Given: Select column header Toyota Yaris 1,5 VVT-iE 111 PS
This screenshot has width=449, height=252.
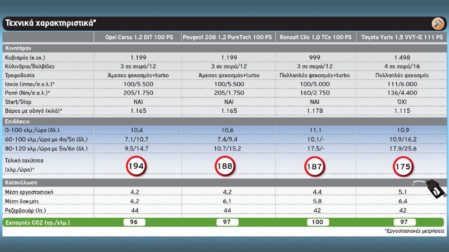Looking at the screenshot, I should click(x=402, y=37).
